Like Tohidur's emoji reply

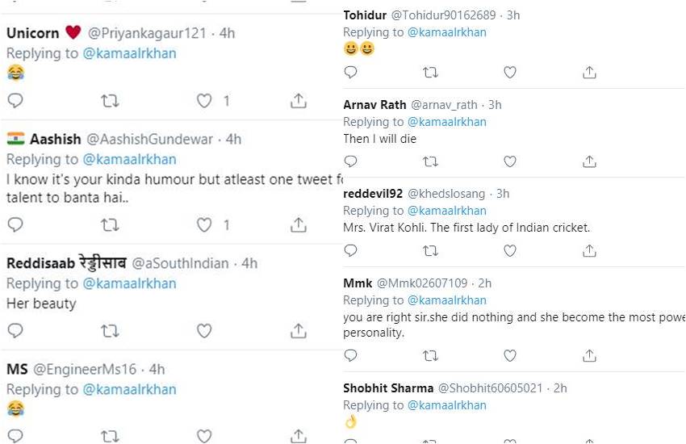[510, 73]
